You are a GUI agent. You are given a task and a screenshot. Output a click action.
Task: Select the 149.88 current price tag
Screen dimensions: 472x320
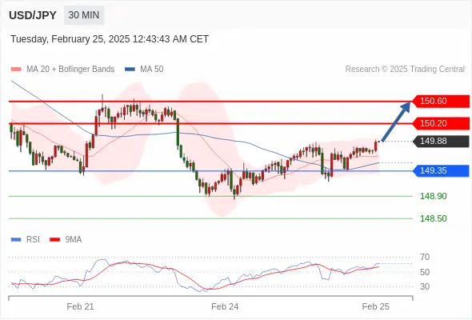tap(441, 141)
